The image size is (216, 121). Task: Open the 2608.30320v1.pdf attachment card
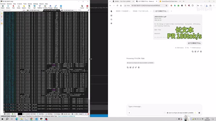click(178, 27)
